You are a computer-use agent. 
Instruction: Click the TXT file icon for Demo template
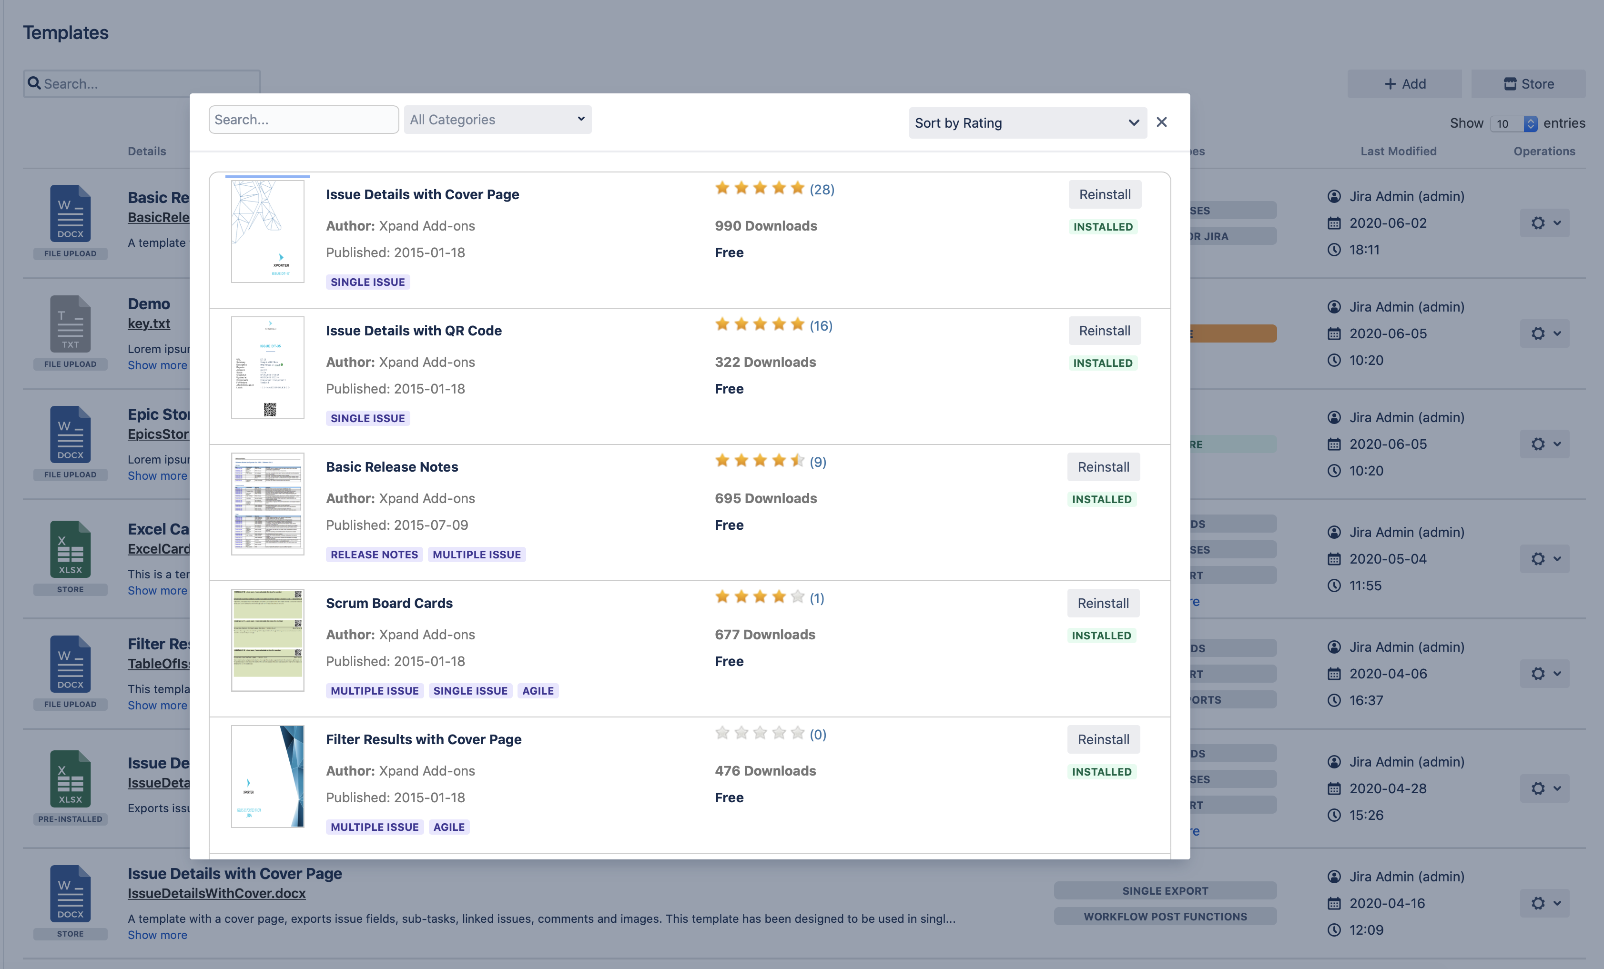[x=71, y=324]
